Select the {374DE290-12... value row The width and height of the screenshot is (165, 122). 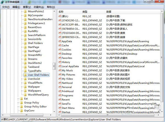[109, 20]
